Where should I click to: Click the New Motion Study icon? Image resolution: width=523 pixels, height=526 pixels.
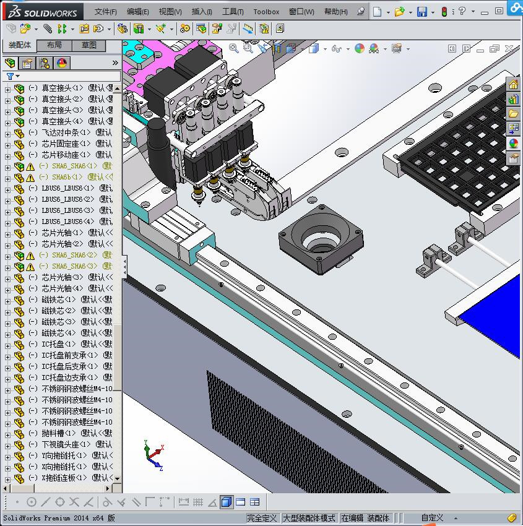[x=184, y=29]
